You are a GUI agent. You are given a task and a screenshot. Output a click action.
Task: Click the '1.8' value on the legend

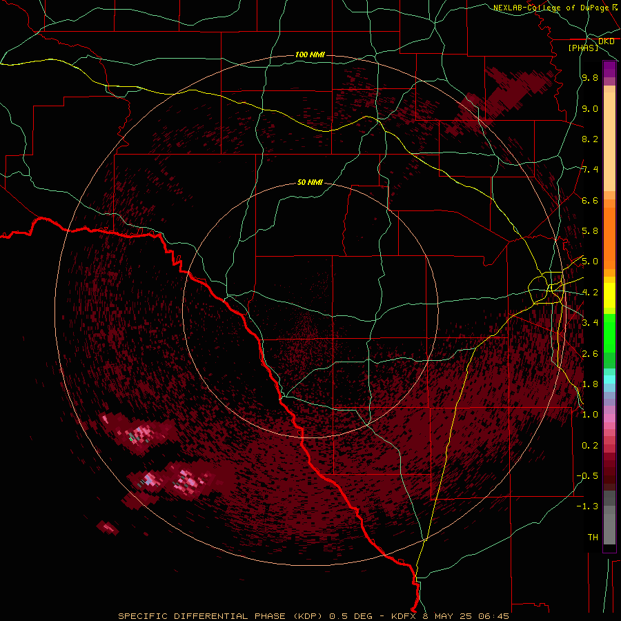(590, 384)
